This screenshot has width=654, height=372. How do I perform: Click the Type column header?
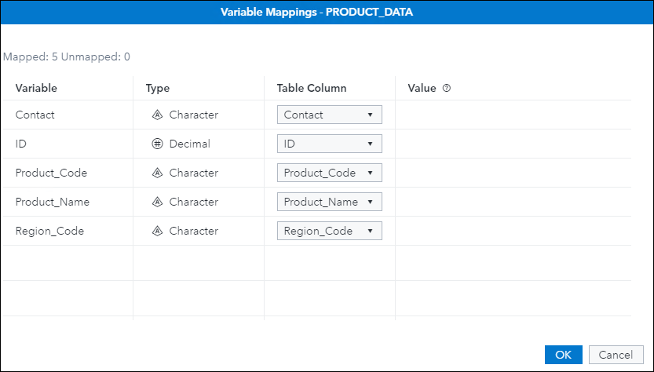click(158, 89)
